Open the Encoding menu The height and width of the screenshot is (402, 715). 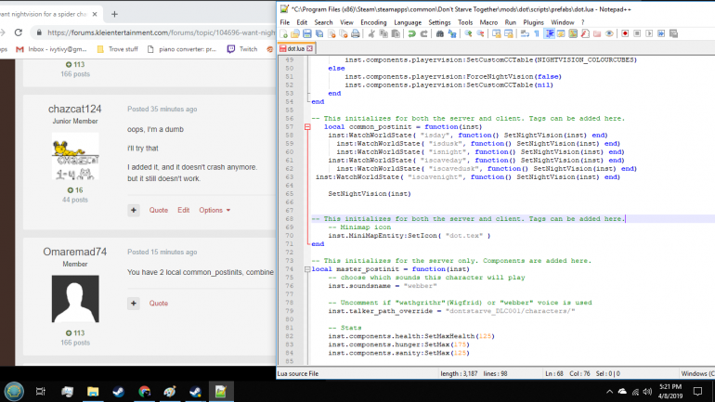(x=373, y=21)
